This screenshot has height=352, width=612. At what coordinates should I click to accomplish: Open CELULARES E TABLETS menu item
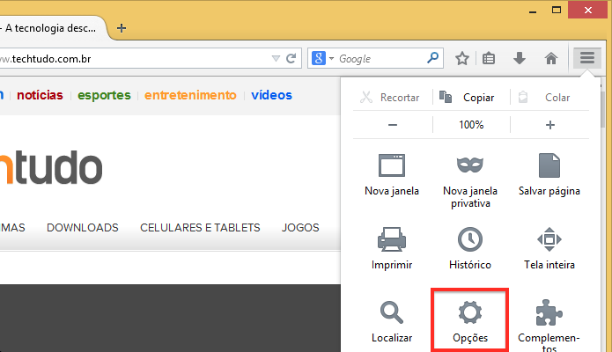pyautogui.click(x=200, y=228)
